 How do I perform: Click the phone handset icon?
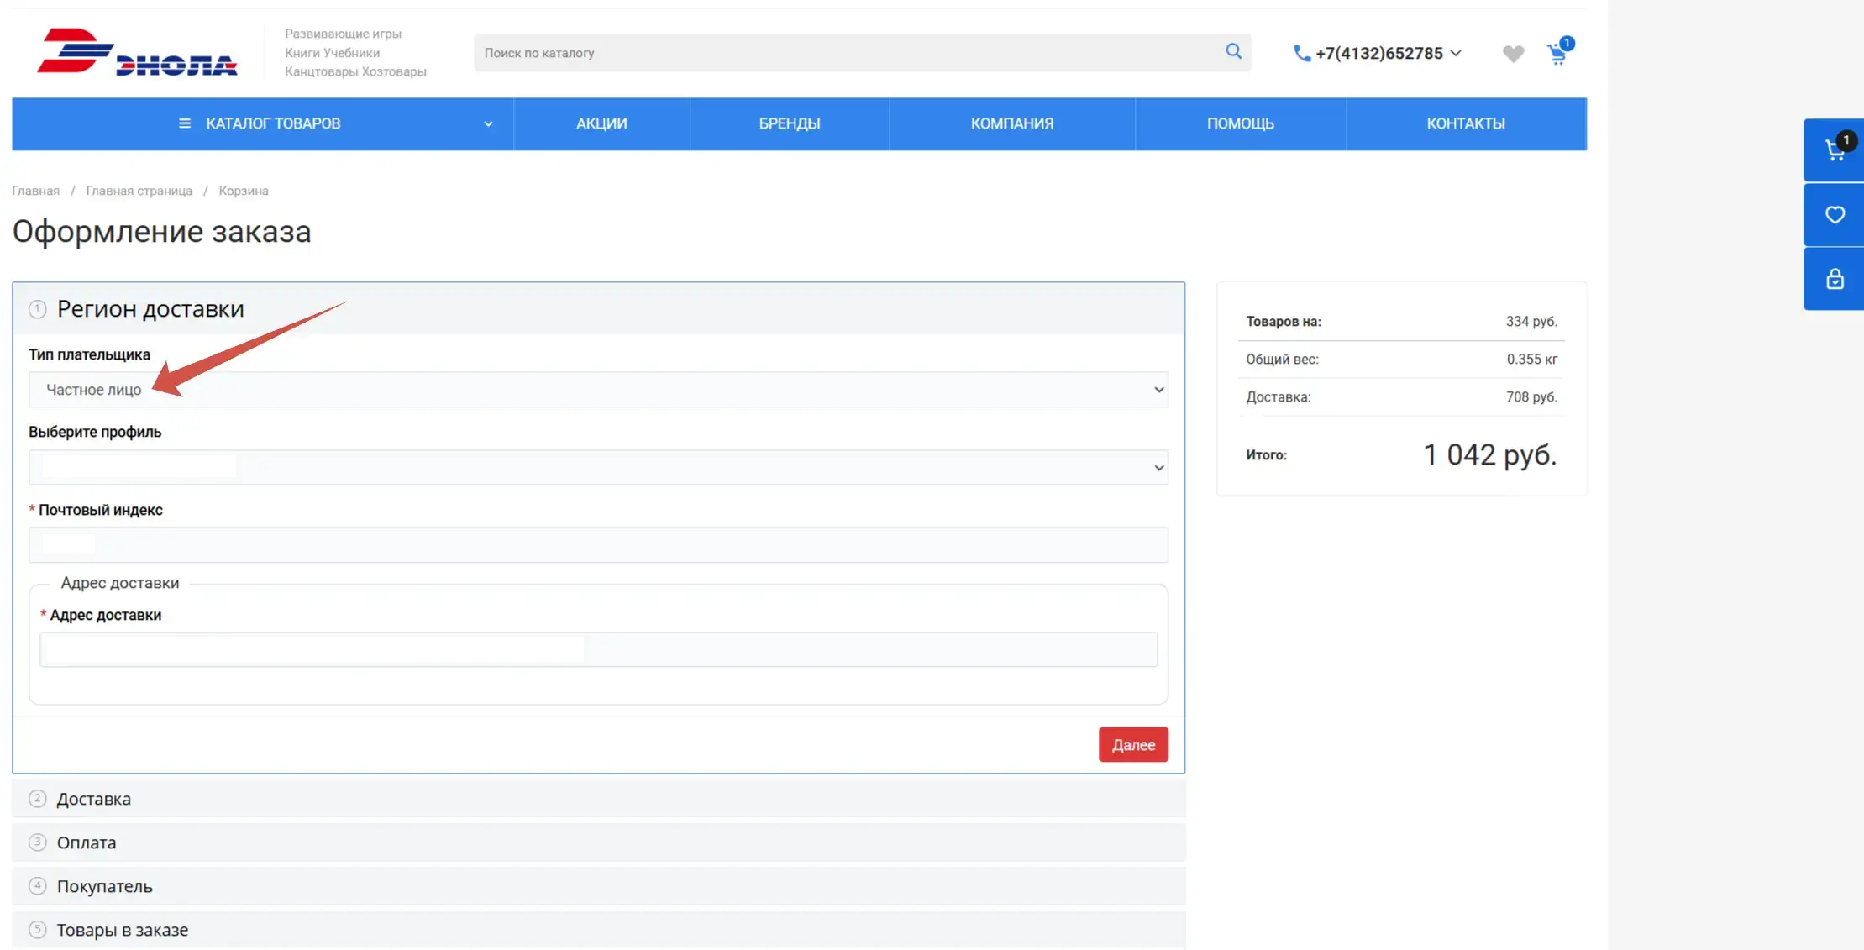point(1301,54)
